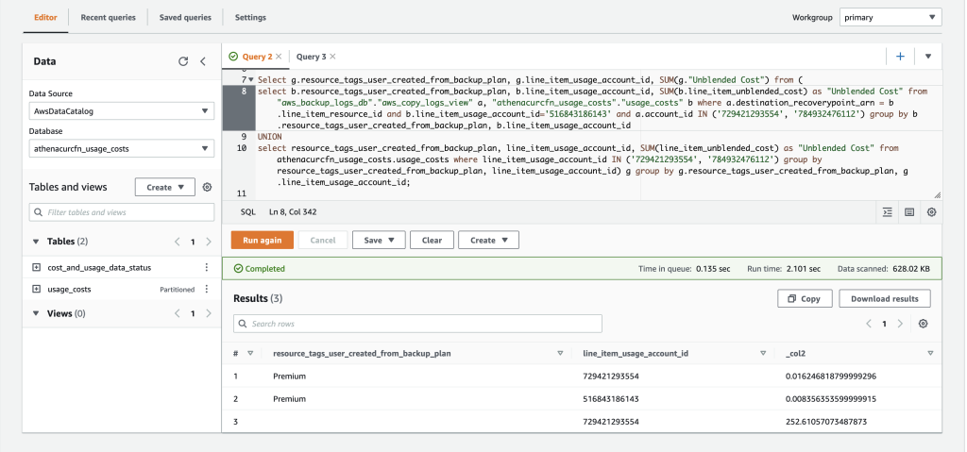Go to previous results page
This screenshot has height=452, width=967.
click(869, 324)
